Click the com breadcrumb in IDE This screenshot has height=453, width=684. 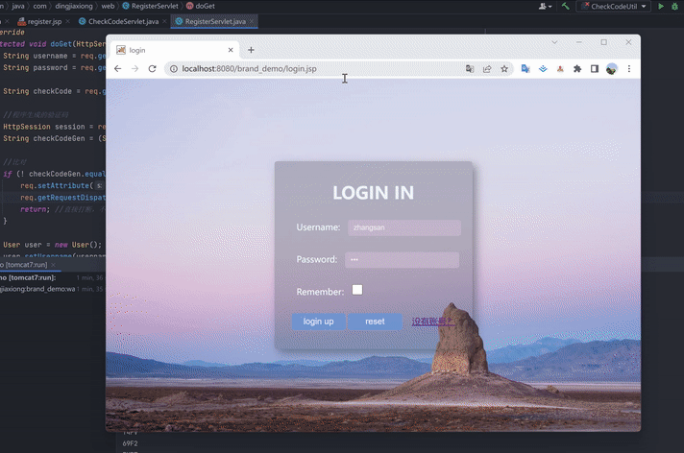pyautogui.click(x=39, y=6)
